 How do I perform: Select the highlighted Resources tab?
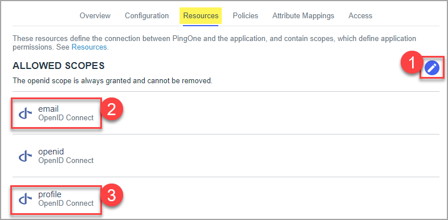(x=201, y=16)
